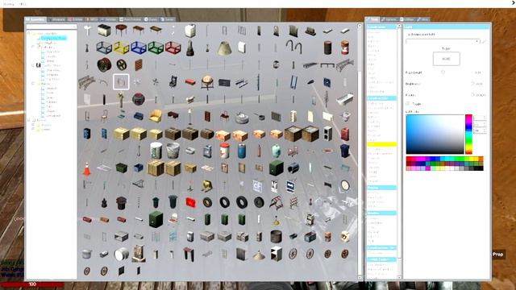Screen dimensions: 516x290
Task: Select the red cage frame prop
Action: point(173,48)
